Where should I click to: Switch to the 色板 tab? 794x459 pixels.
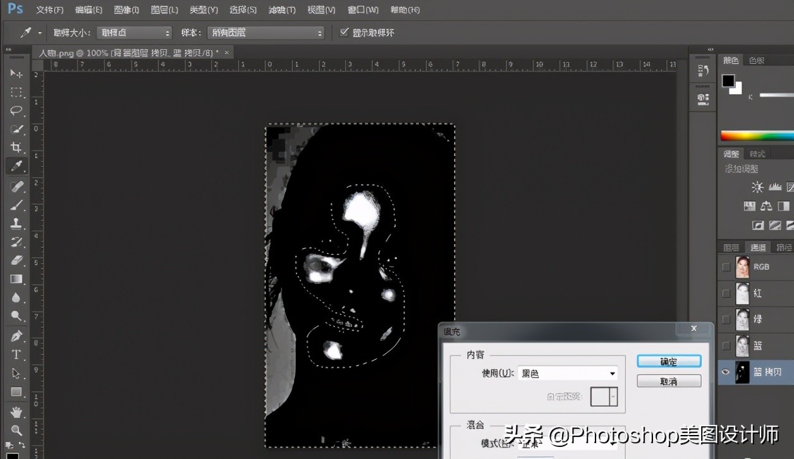(x=759, y=60)
